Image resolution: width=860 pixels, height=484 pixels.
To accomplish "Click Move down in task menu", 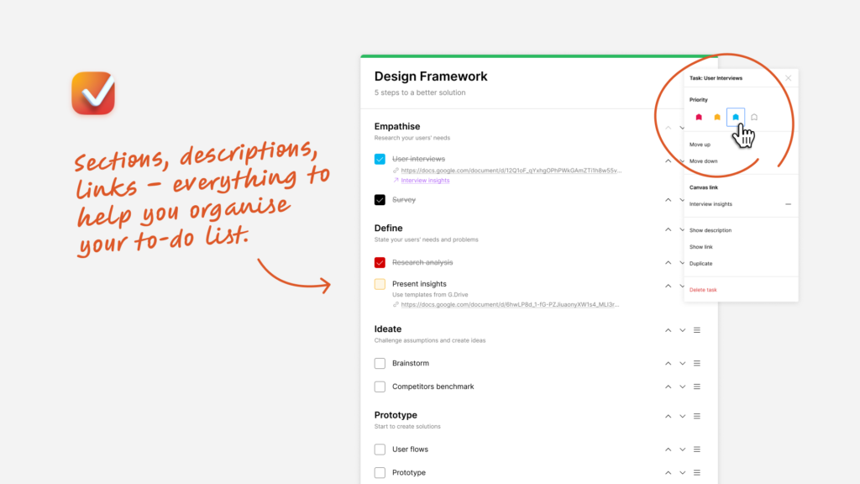I will [x=703, y=160].
